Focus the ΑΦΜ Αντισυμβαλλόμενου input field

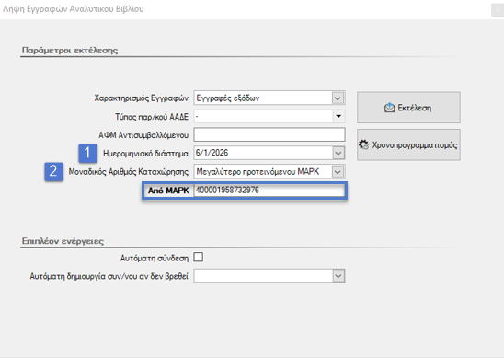(x=269, y=134)
